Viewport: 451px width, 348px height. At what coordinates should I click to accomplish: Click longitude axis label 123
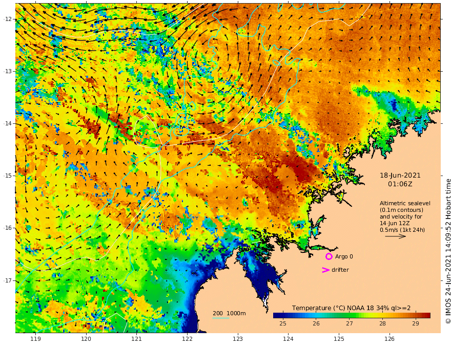[x=238, y=339]
